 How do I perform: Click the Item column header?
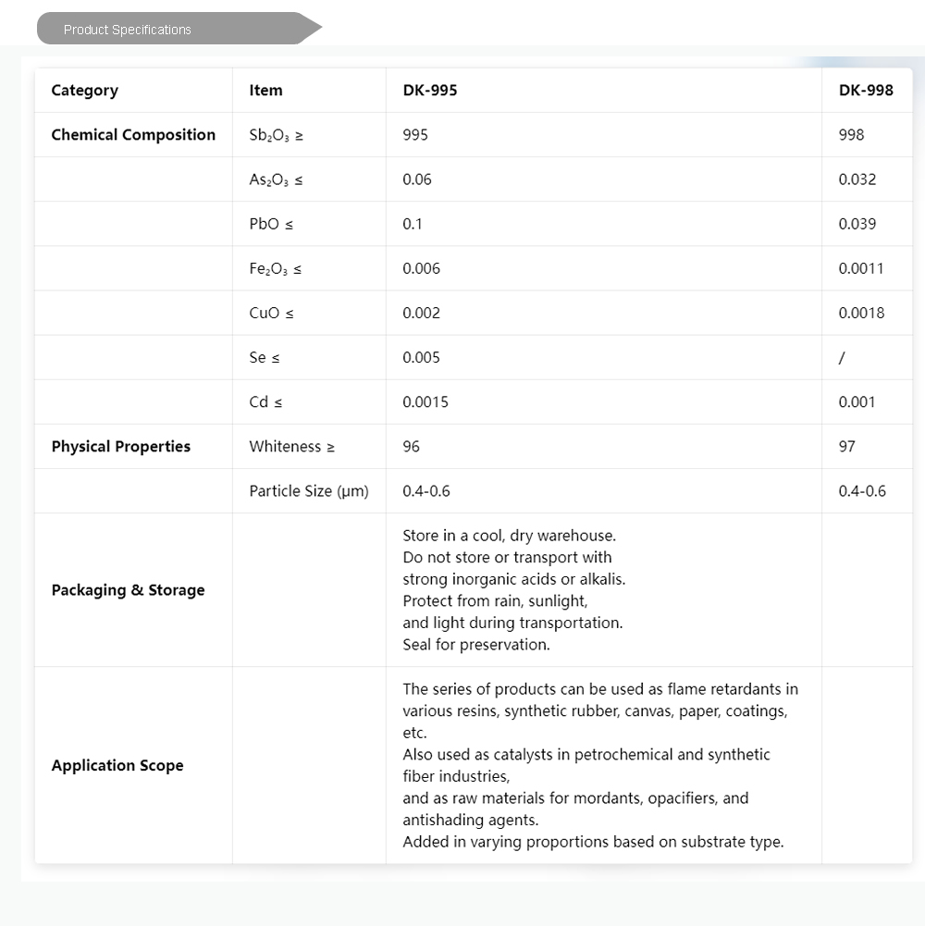pos(265,91)
